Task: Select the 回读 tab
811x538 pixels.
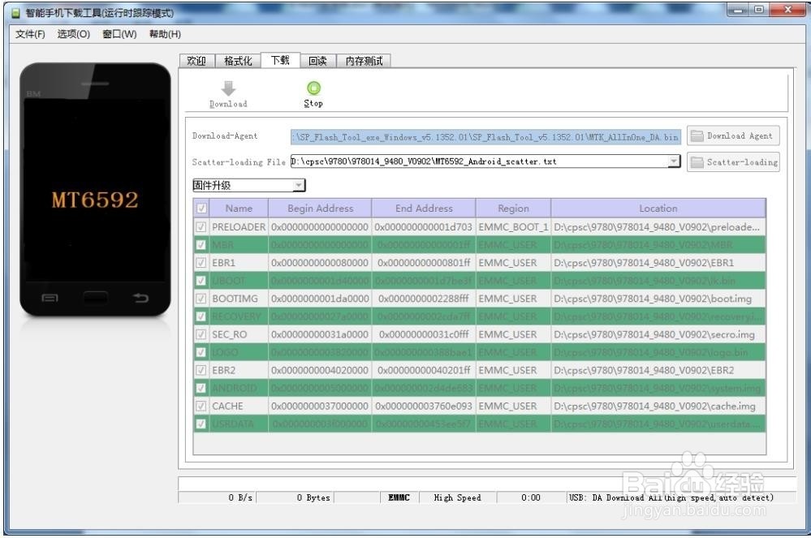Action: (317, 60)
